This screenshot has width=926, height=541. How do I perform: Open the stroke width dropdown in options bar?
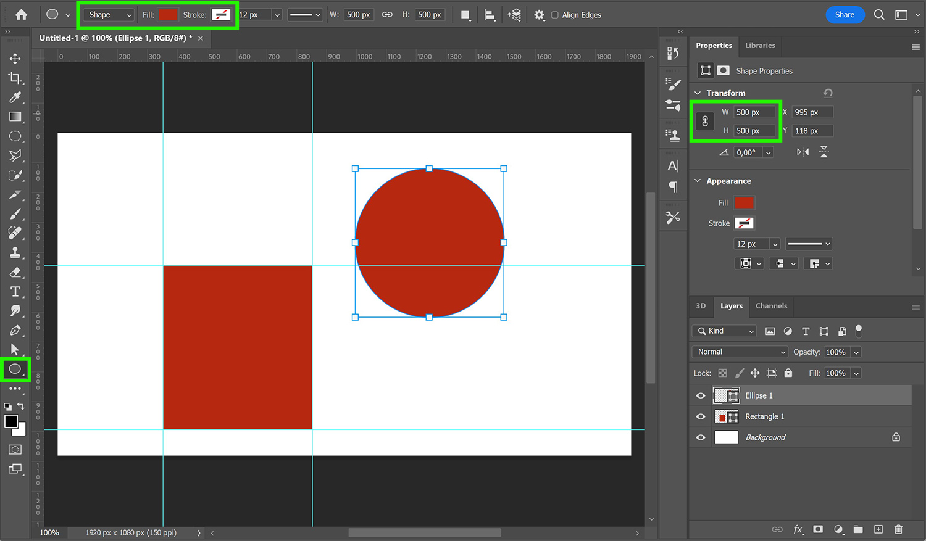[277, 15]
